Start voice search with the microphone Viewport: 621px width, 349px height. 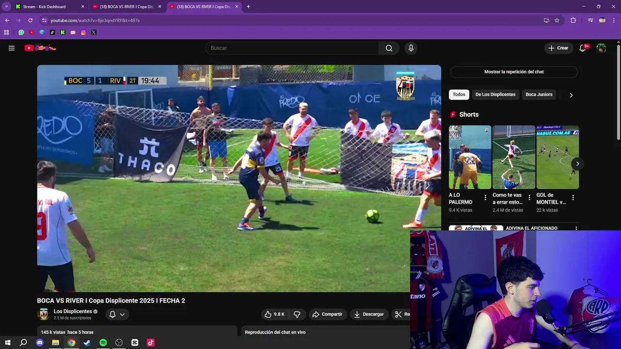(411, 48)
